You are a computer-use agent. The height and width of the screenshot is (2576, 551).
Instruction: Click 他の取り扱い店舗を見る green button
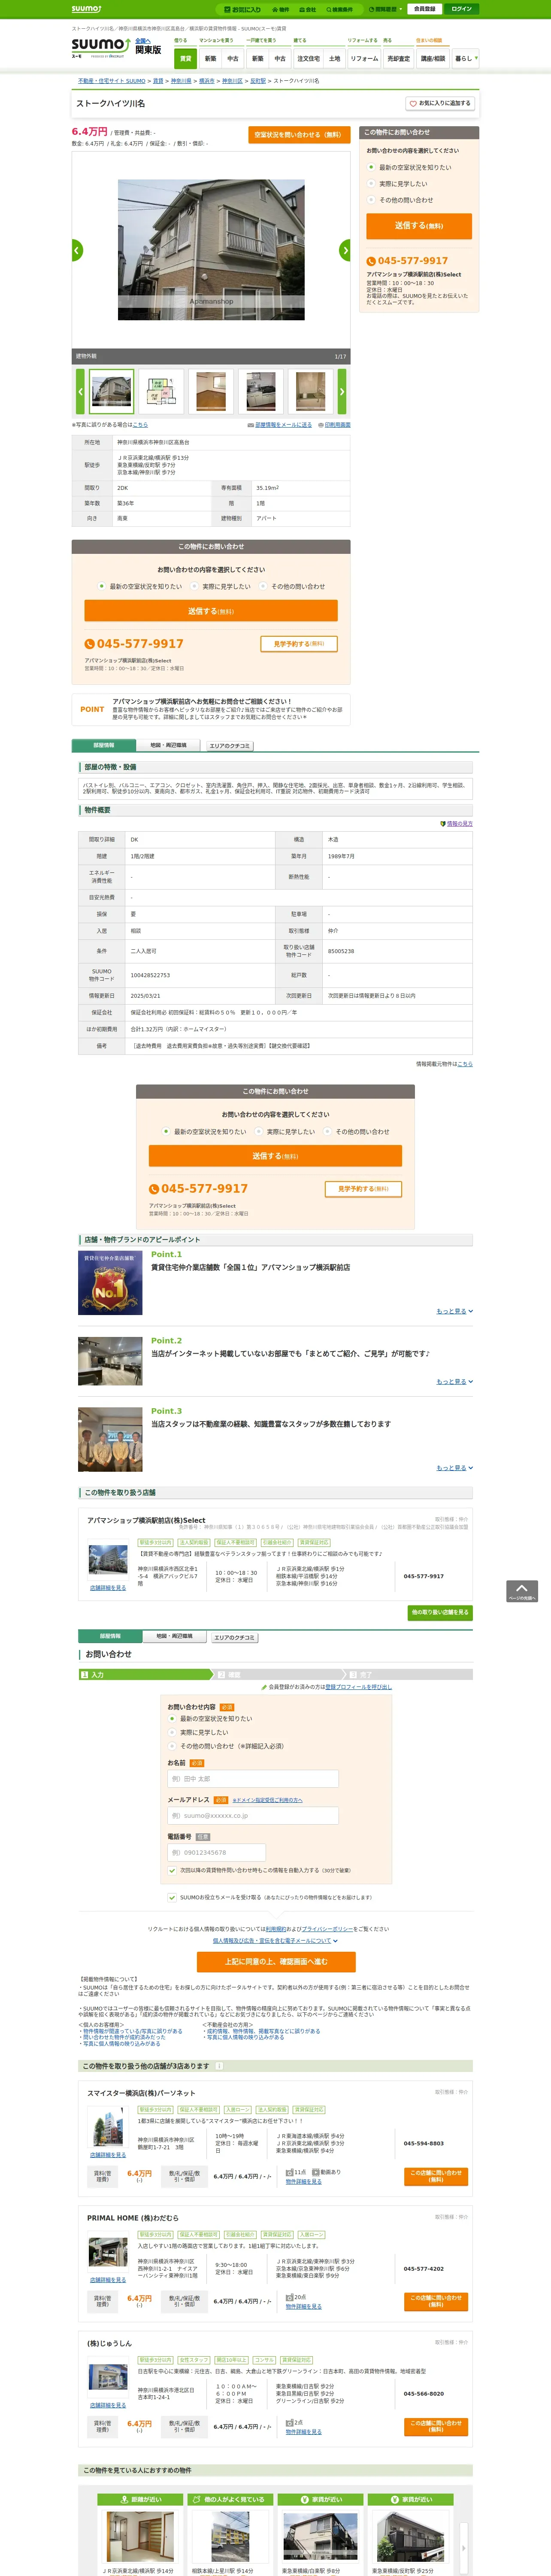440,1612
